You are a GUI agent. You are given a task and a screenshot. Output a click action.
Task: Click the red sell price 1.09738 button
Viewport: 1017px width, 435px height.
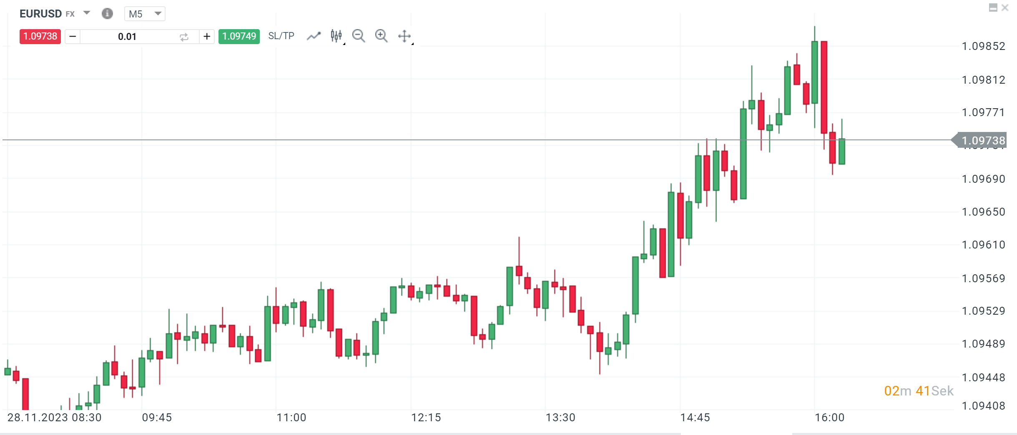pos(40,36)
